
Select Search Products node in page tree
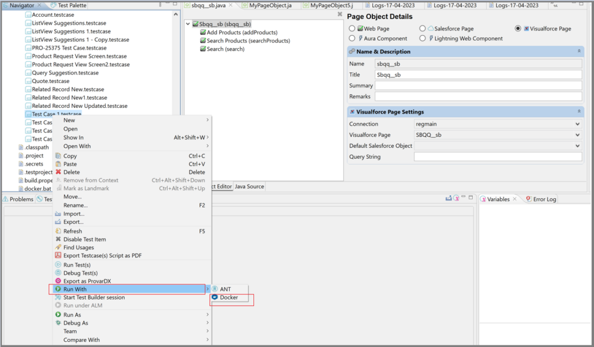[x=240, y=41]
